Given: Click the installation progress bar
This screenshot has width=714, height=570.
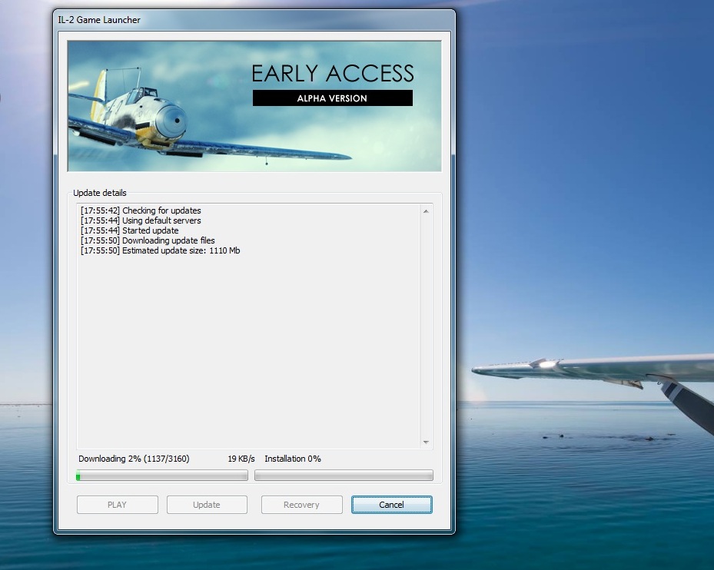Looking at the screenshot, I should (344, 476).
